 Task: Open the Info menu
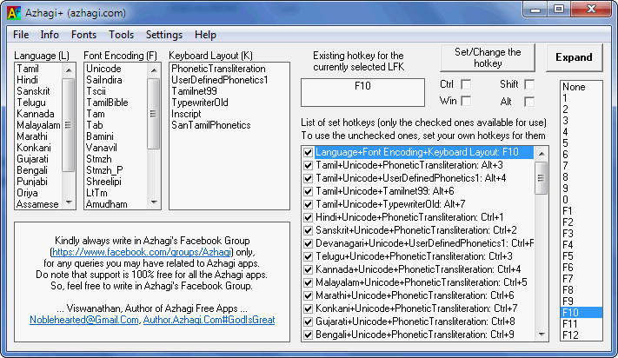50,35
